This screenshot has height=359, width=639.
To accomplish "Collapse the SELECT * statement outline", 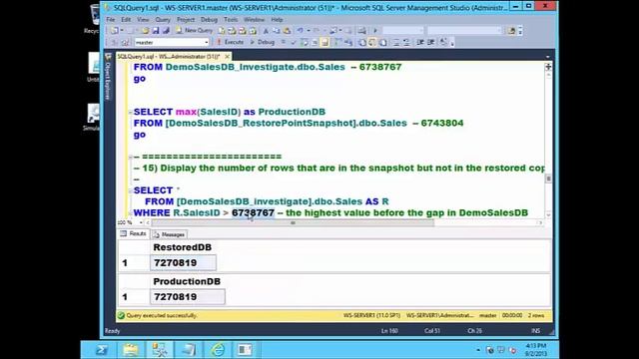I will 131,190.
